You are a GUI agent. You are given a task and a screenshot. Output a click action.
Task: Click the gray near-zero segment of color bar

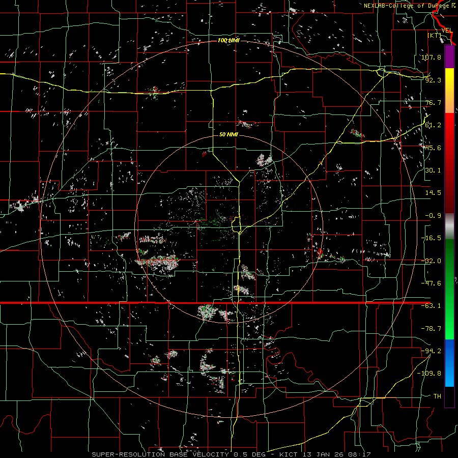[449, 226]
